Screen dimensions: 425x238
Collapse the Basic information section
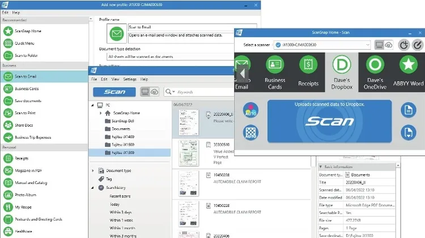321,167
